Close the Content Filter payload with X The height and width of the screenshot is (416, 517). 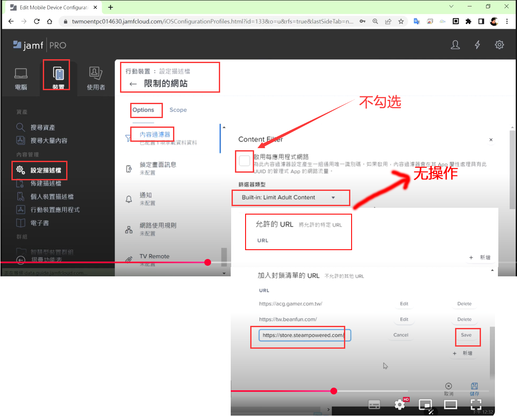tap(491, 140)
